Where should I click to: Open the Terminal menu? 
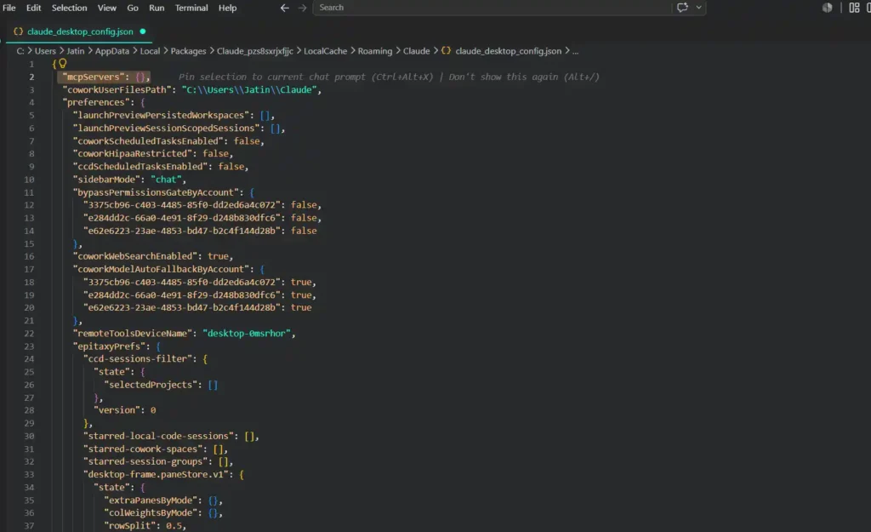[191, 8]
